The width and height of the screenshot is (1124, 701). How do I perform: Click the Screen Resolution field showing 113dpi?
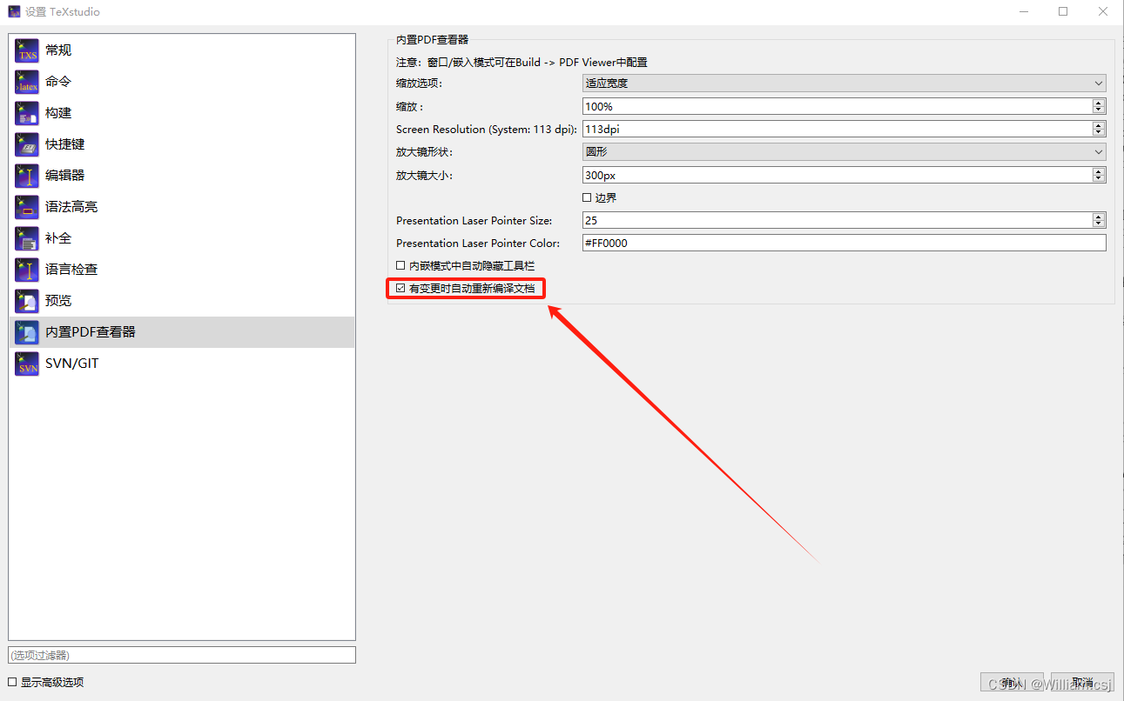click(x=837, y=129)
